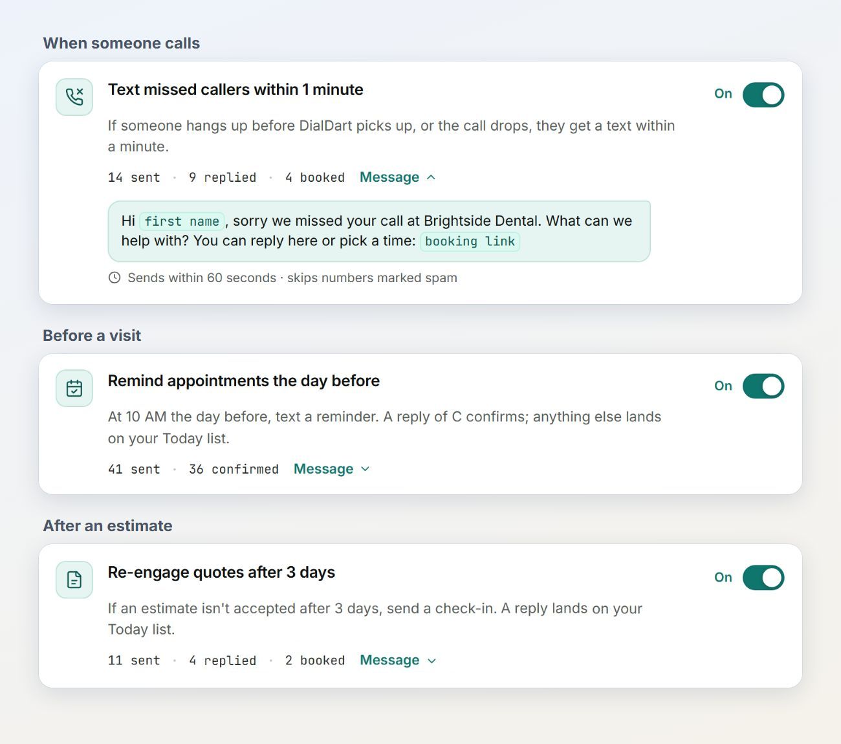The height and width of the screenshot is (744, 841).
Task: Click the first name placeholder chip
Action: click(182, 221)
